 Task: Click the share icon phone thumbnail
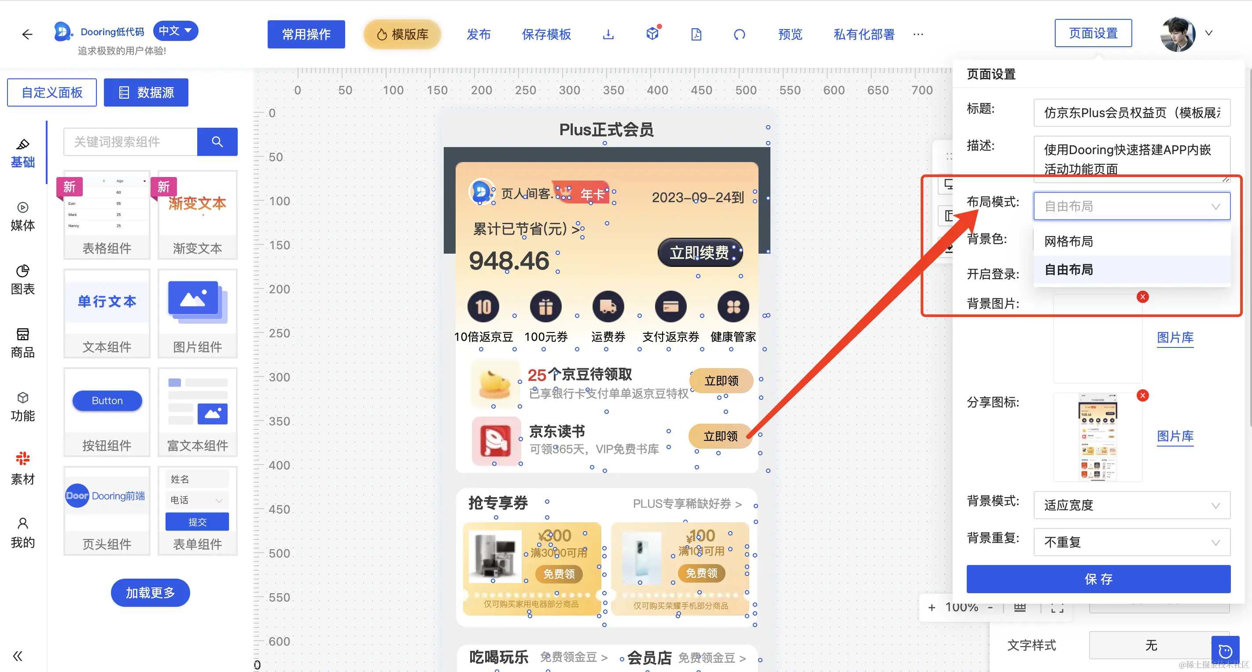pos(1097,437)
